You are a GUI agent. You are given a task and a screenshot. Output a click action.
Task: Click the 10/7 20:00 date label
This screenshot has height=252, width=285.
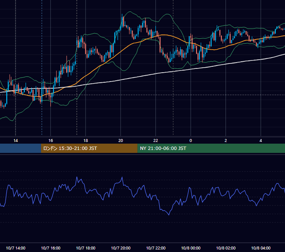click(121, 248)
